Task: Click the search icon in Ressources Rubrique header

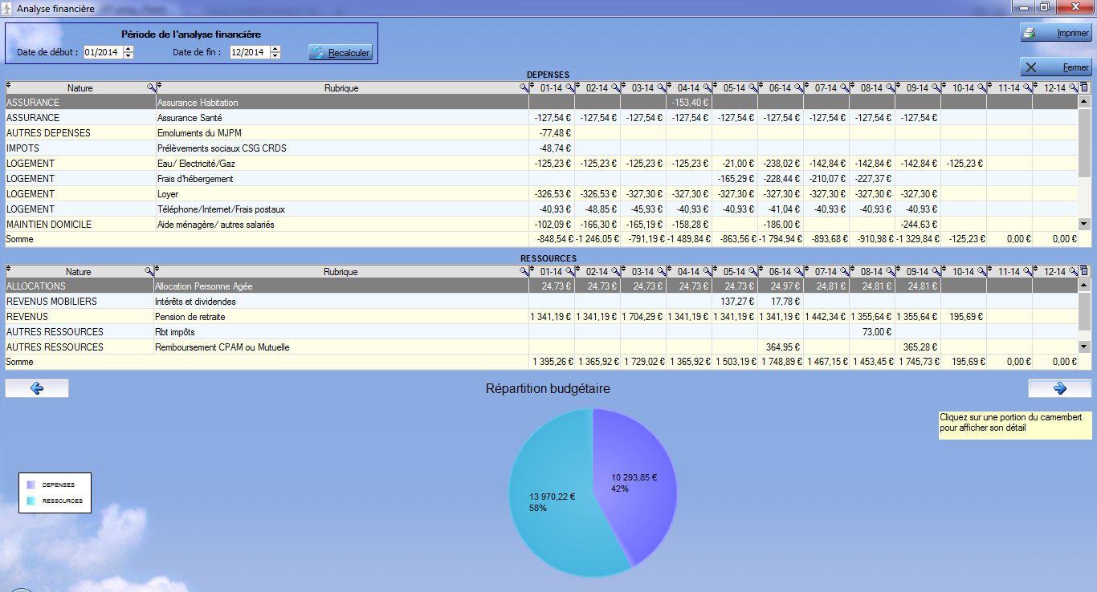Action: pos(524,271)
